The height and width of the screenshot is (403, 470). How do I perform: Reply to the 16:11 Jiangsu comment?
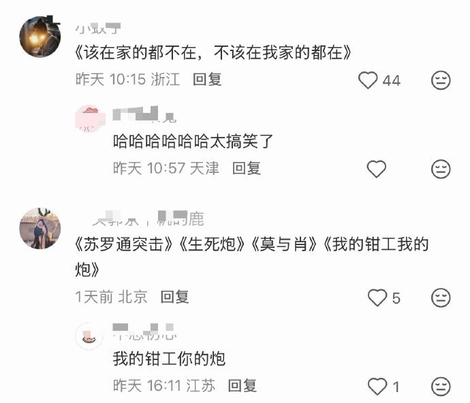242,385
